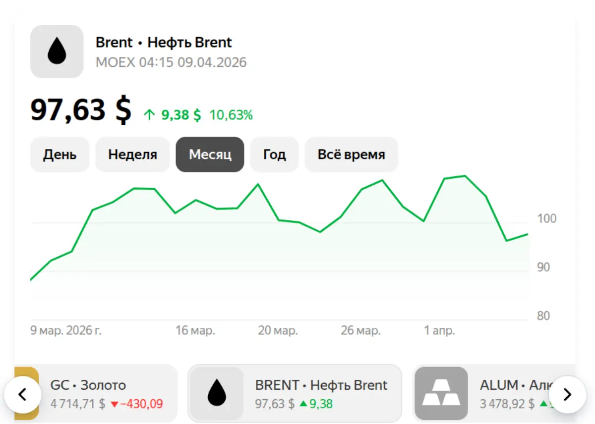Viewport: 595px width, 424px height.
Task: Click the Brent oil drop icon in header
Action: [57, 52]
